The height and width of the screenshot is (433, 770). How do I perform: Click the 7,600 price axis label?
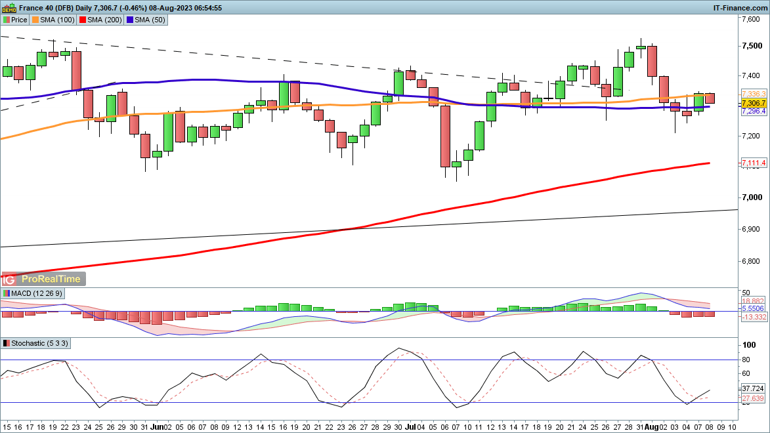click(752, 19)
